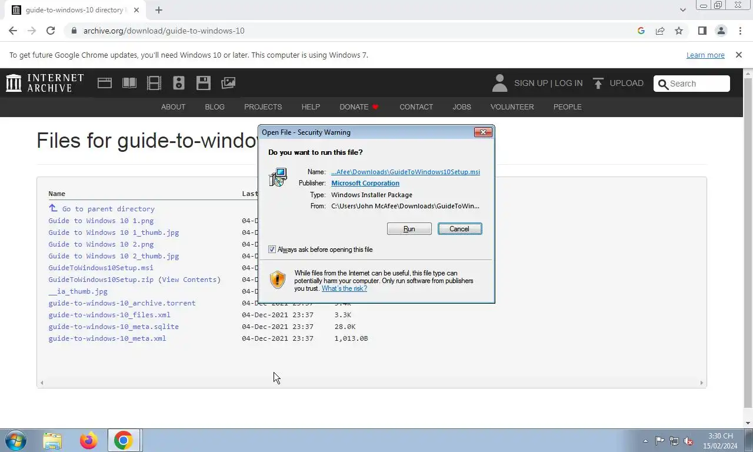Open the Windows Start button

(16, 440)
